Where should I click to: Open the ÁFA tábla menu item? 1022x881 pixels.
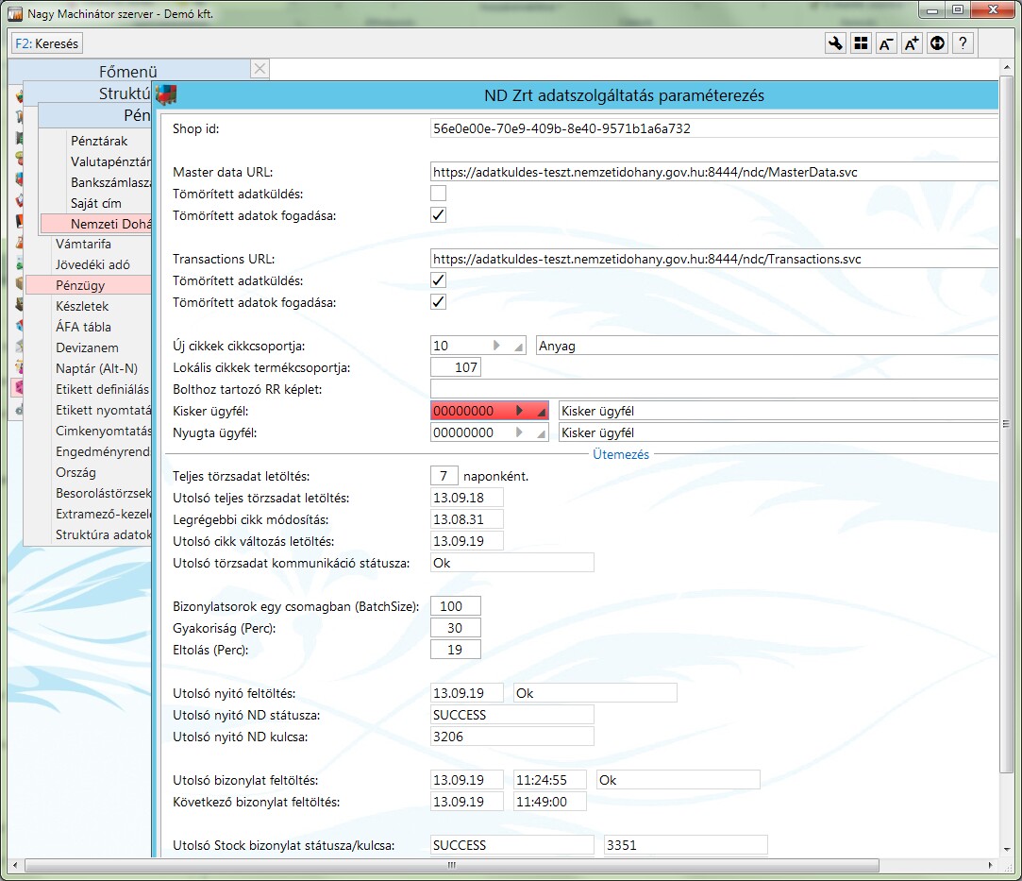click(83, 327)
